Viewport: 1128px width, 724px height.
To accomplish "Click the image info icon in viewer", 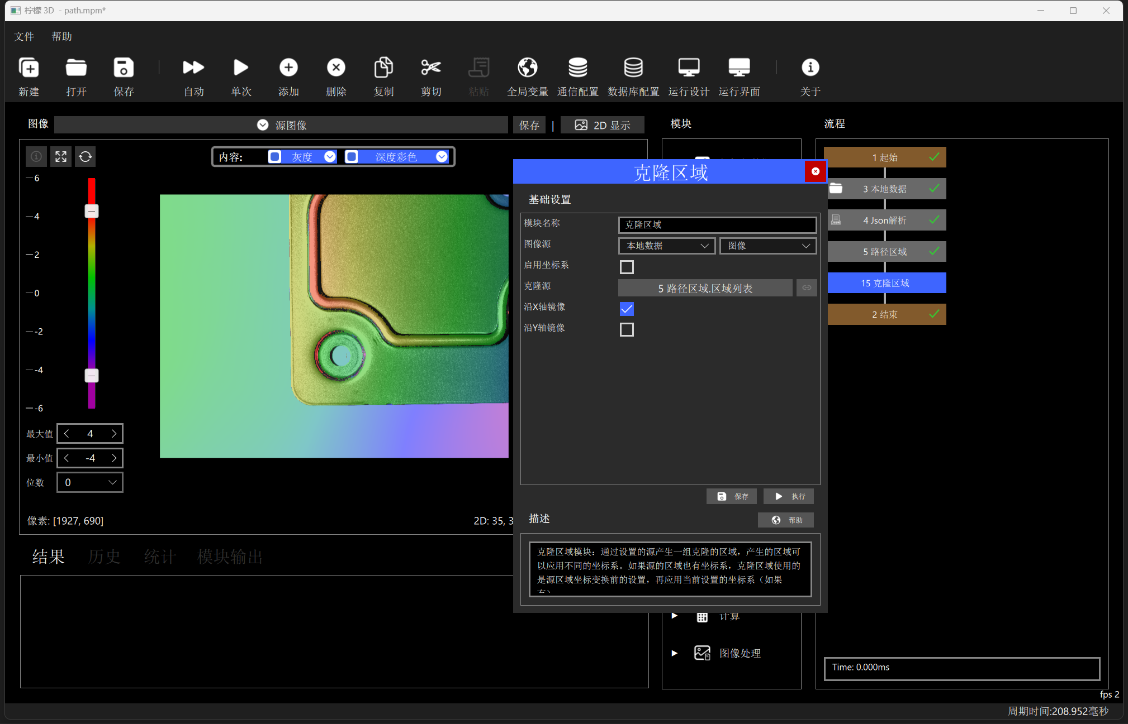I will [36, 157].
